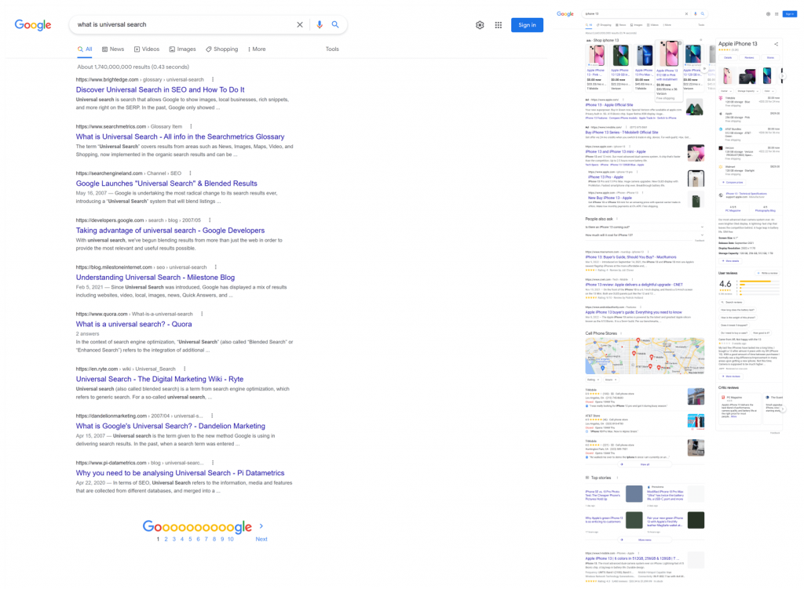Open three-dot menu for blog.milestoneinternet.com result
Image resolution: width=804 pixels, height=589 pixels.
(215, 267)
